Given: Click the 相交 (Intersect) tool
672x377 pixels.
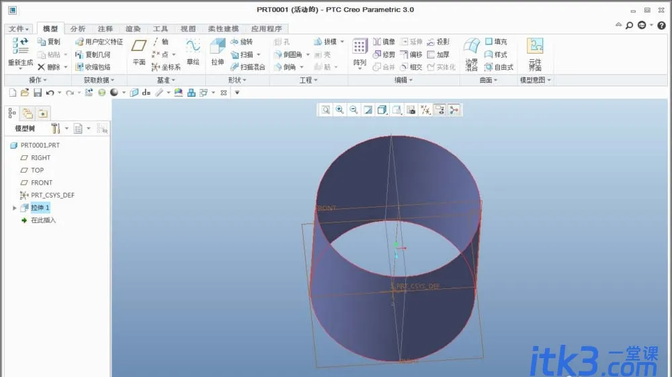Looking at the screenshot, I should 411,67.
